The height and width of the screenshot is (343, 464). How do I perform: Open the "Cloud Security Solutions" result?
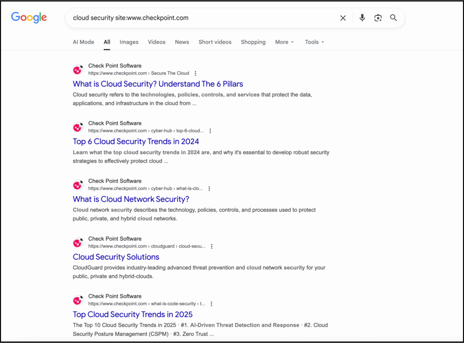pos(116,257)
